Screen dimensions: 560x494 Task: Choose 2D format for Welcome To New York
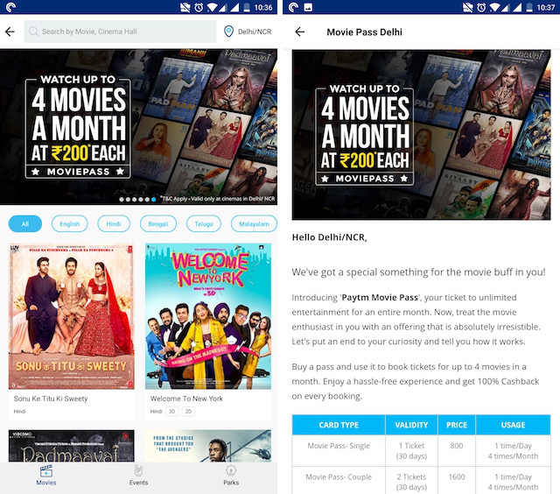click(189, 412)
